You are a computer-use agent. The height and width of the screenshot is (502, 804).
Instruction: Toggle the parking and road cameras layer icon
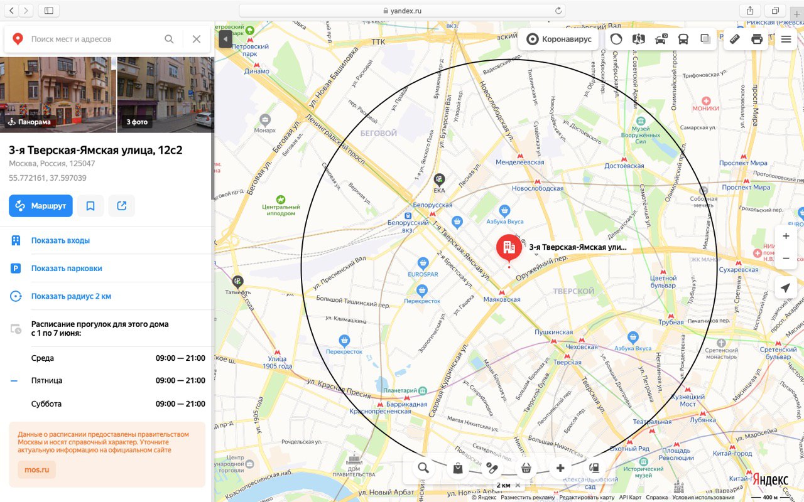tap(661, 39)
